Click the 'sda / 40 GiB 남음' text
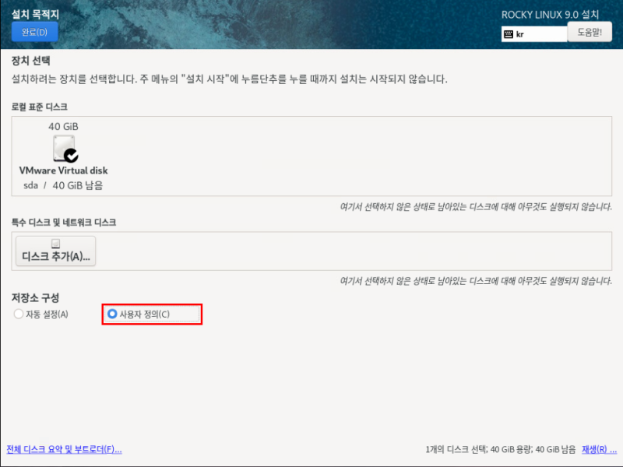 [63, 185]
